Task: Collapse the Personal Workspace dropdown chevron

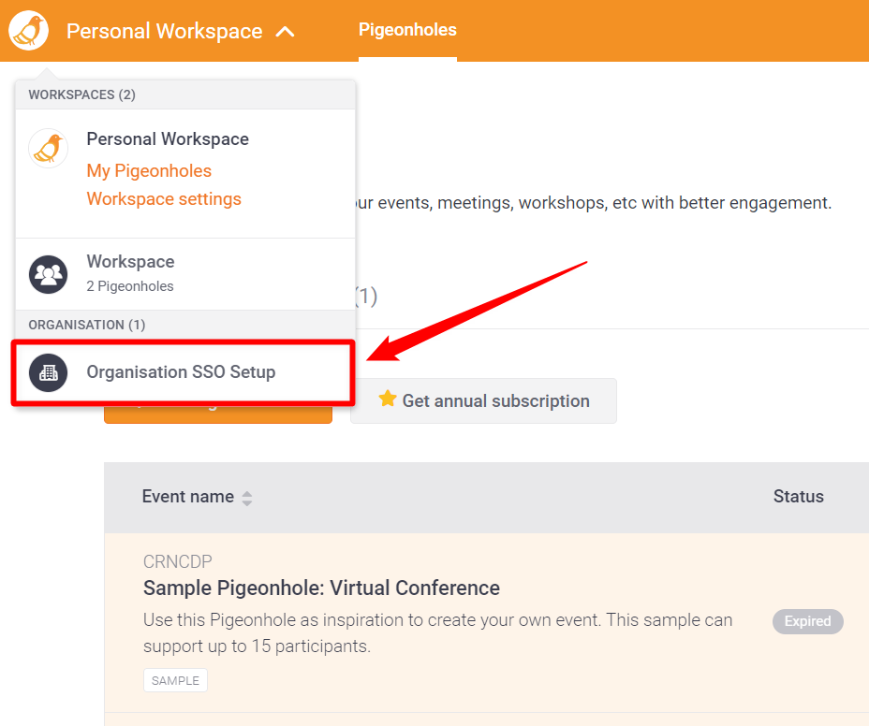Action: pos(285,32)
